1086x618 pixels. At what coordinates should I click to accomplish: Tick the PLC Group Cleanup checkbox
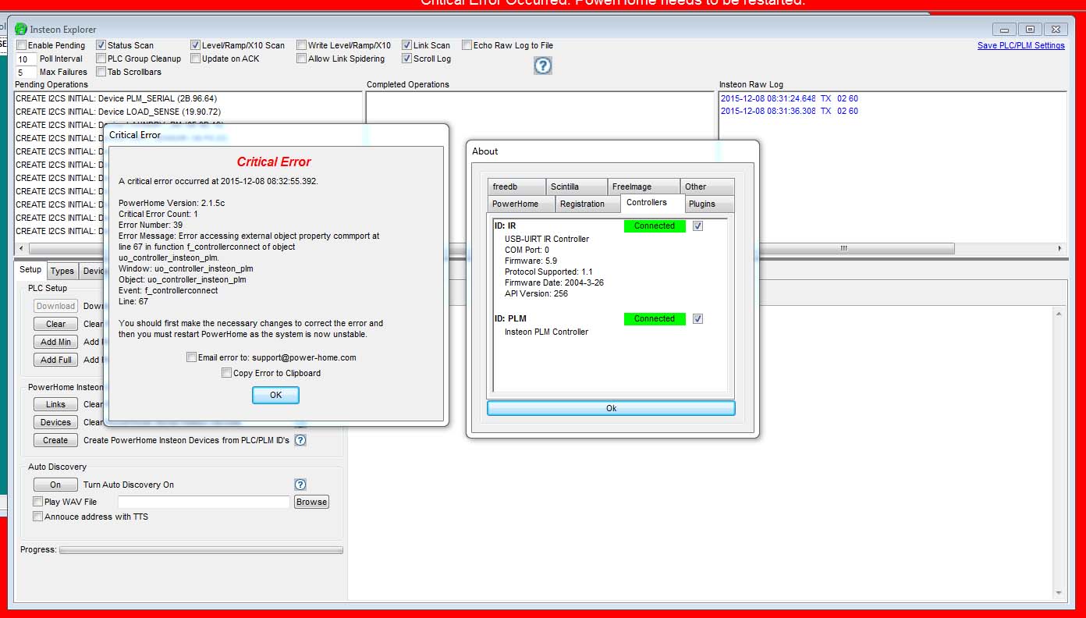point(101,59)
